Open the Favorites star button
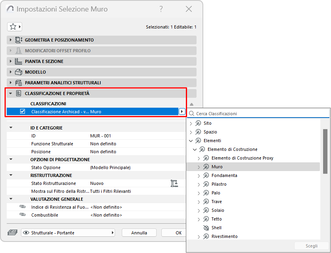The height and width of the screenshot is (253, 331). coord(15,27)
